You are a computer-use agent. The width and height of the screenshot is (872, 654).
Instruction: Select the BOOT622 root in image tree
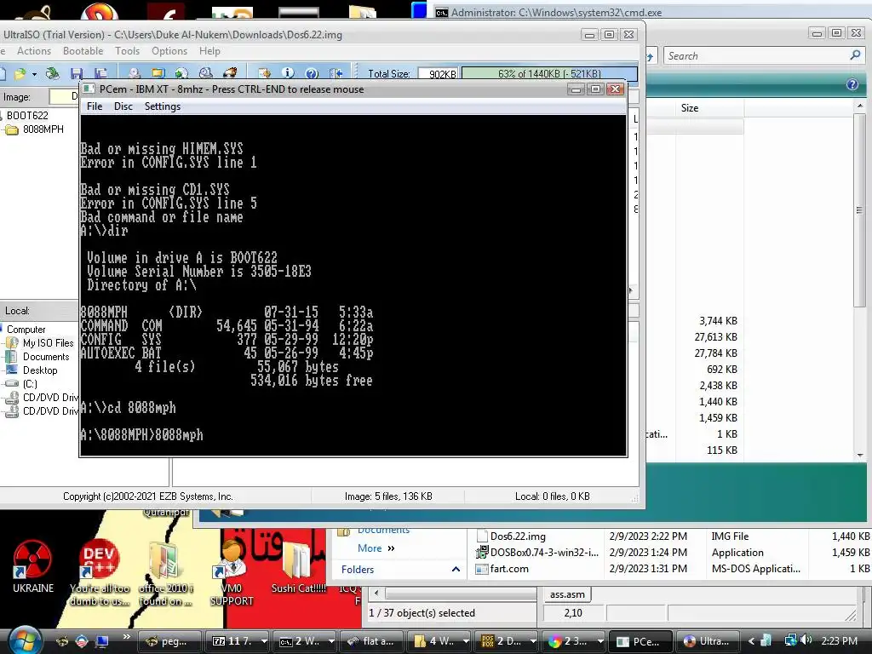click(27, 116)
